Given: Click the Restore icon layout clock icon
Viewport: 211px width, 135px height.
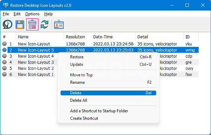Looking at the screenshot, I should [x=7, y=24].
